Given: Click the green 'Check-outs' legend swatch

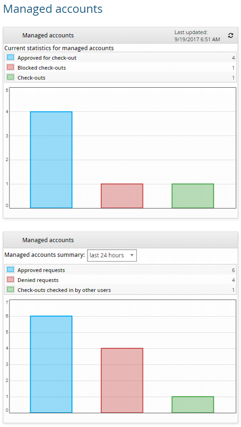Looking at the screenshot, I should [10, 77].
